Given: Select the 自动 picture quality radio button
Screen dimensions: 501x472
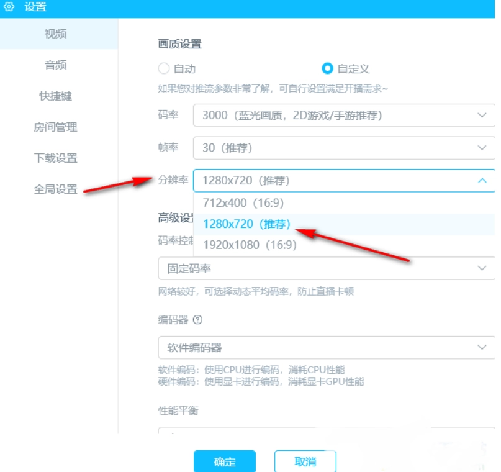Looking at the screenshot, I should point(164,68).
